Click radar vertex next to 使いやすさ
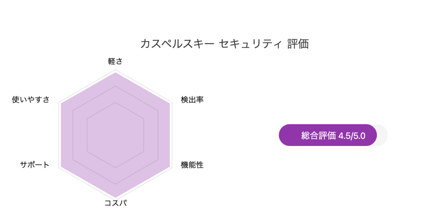446x224 pixels. pos(61,103)
